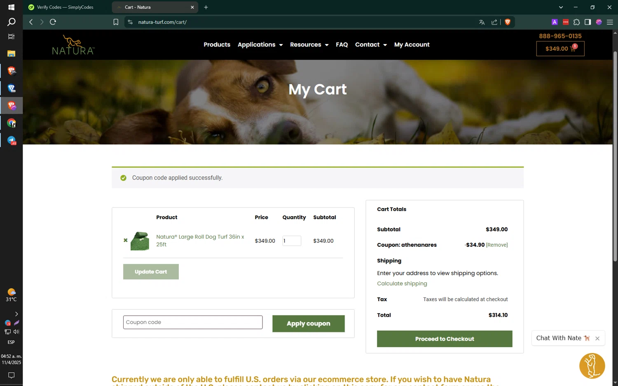Open site settings icon in address bar

(130, 22)
